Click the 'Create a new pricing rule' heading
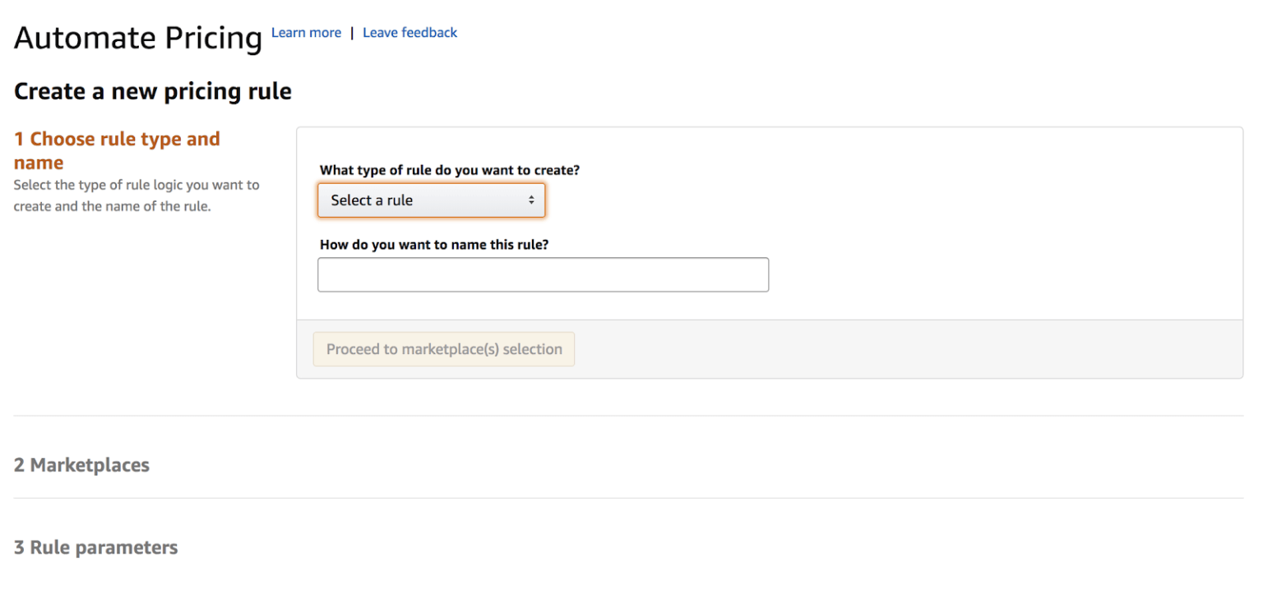1263x616 pixels. tap(152, 90)
